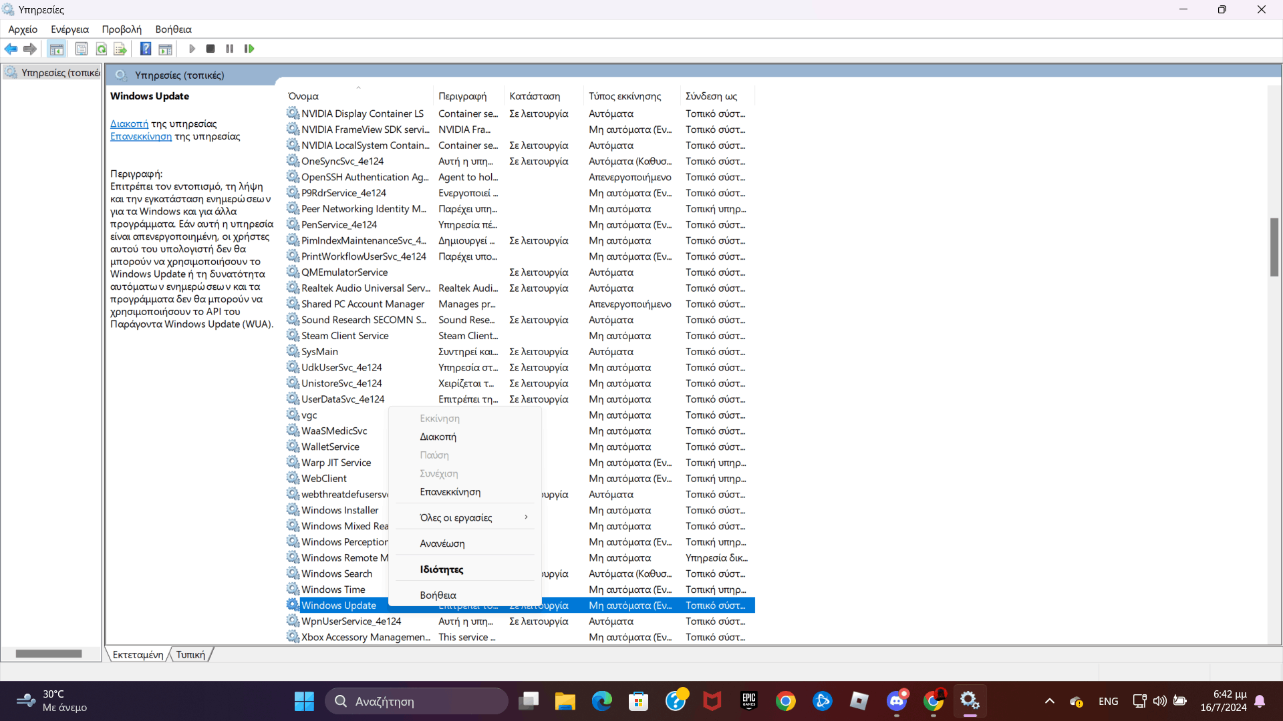1283x721 pixels.
Task: Switch to the Τυπική tab
Action: click(190, 655)
